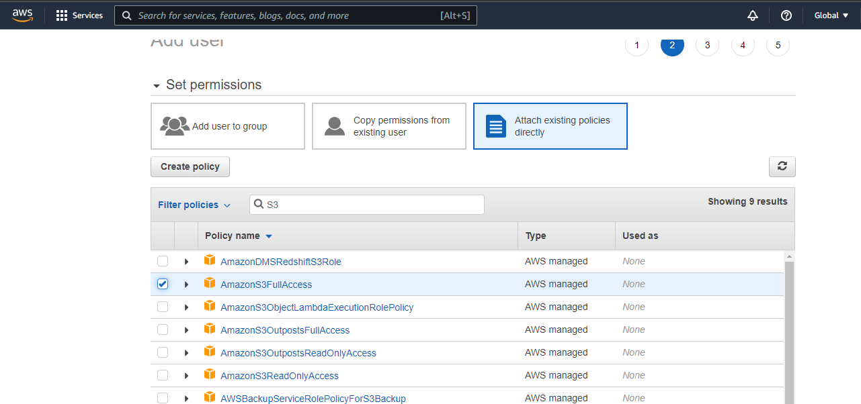861x404 pixels.
Task: Open the Services grid menu
Action: [x=79, y=15]
